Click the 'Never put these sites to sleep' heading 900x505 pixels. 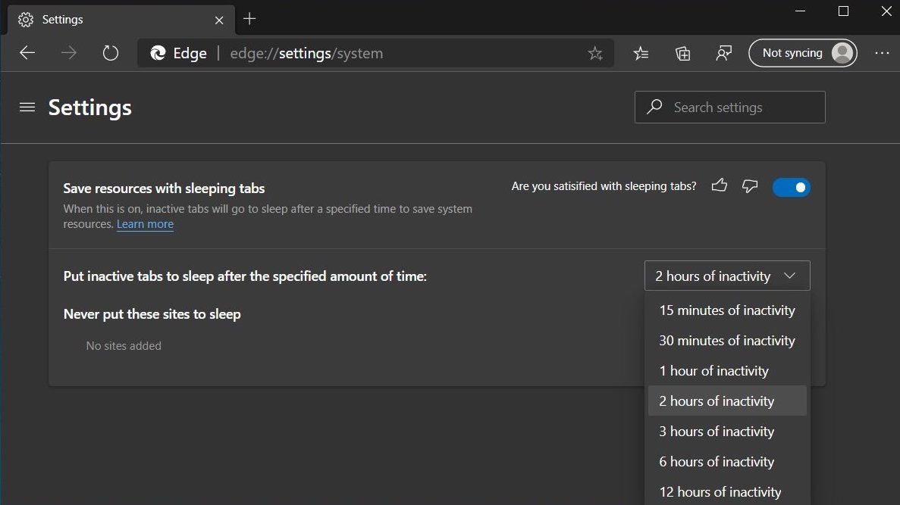[x=152, y=314]
